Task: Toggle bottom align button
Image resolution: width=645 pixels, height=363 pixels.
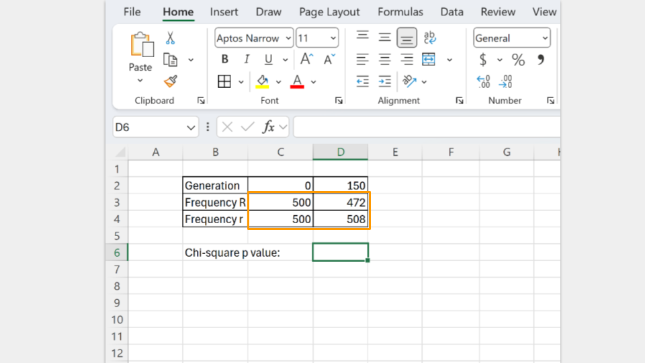Action: click(407, 38)
